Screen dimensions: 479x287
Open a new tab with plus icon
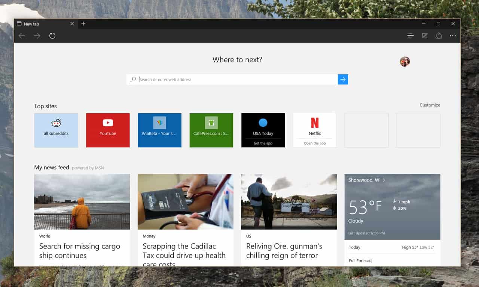point(83,24)
